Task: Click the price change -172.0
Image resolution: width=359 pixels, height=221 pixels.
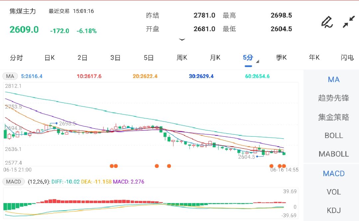Action: 60,31
